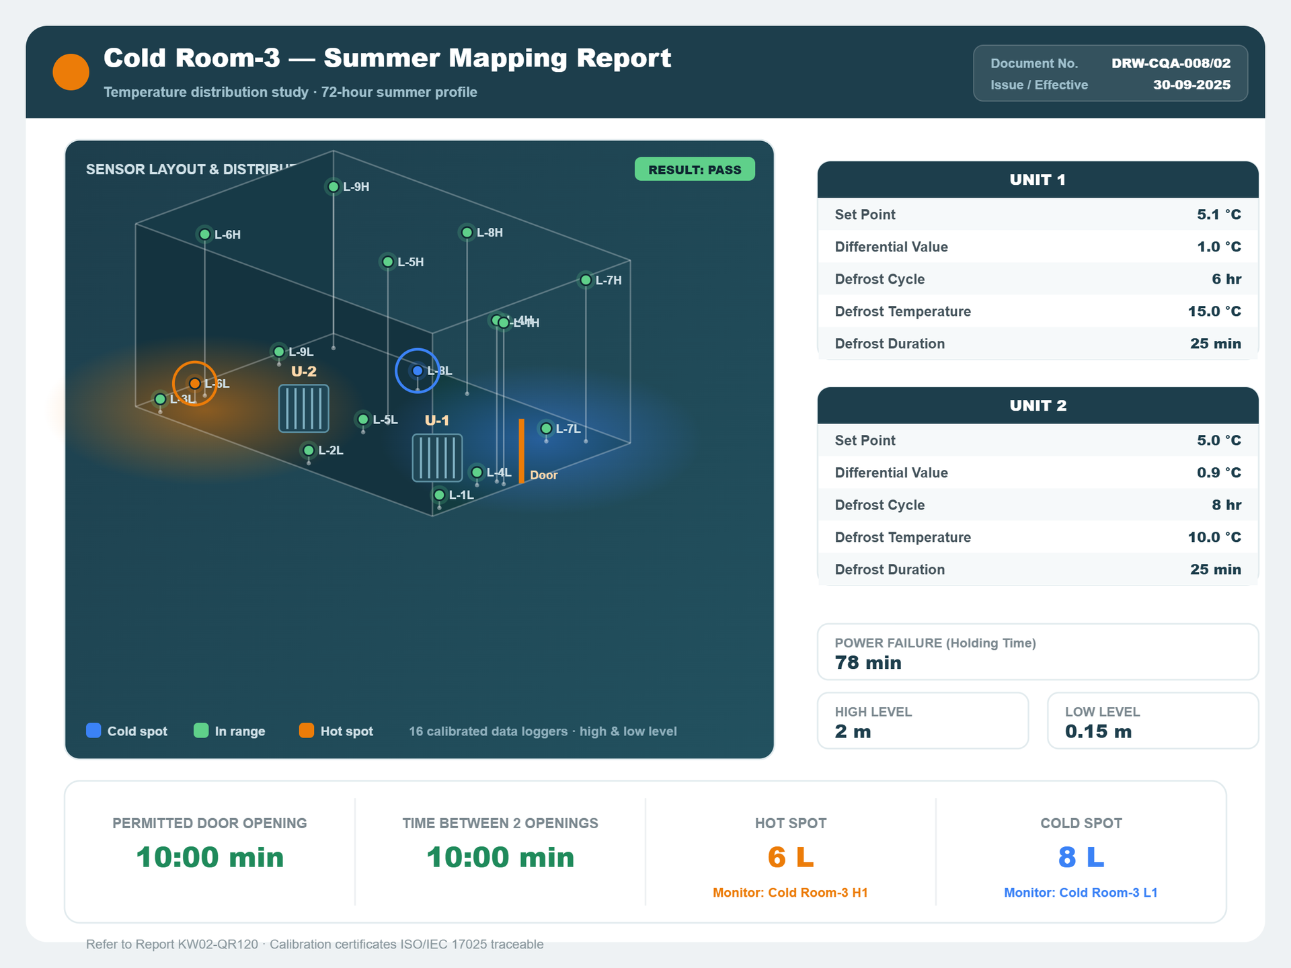Click the temperature distribution study subtitle
Viewport: 1291px width, 968px height.
point(290,92)
